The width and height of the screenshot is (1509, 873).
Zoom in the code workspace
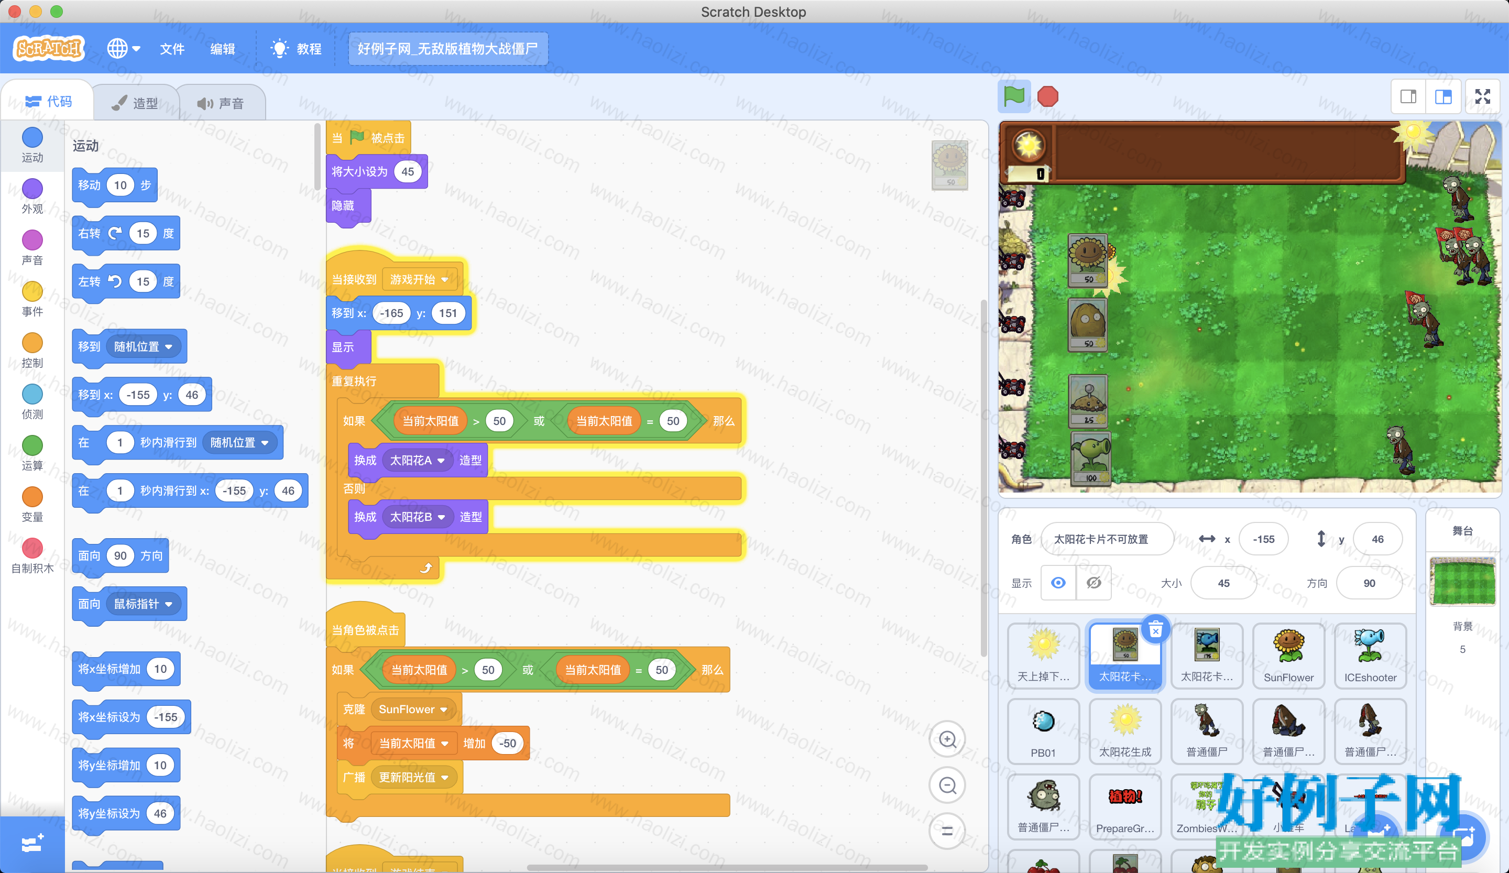point(947,739)
